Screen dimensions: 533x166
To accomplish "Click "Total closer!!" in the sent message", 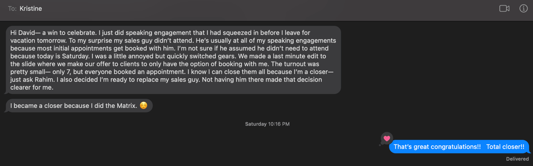I will 505,147.
